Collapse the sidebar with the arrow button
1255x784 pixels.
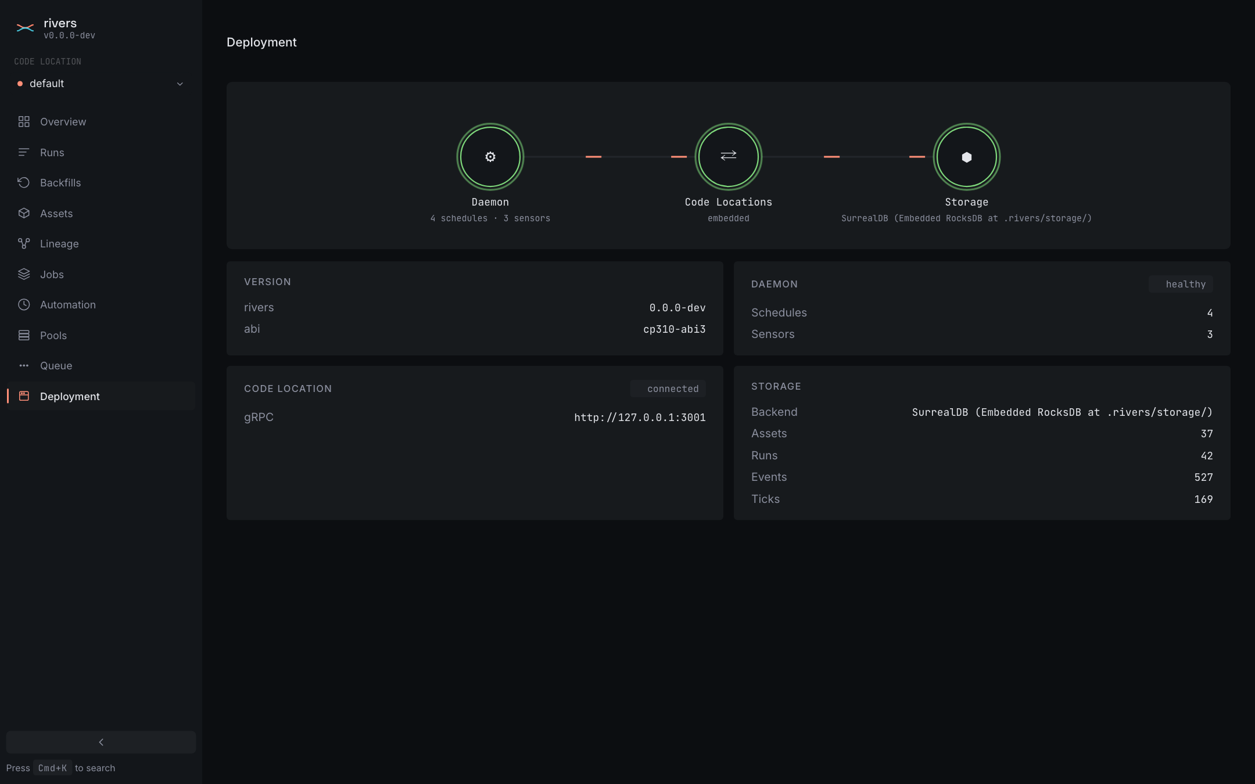point(101,742)
